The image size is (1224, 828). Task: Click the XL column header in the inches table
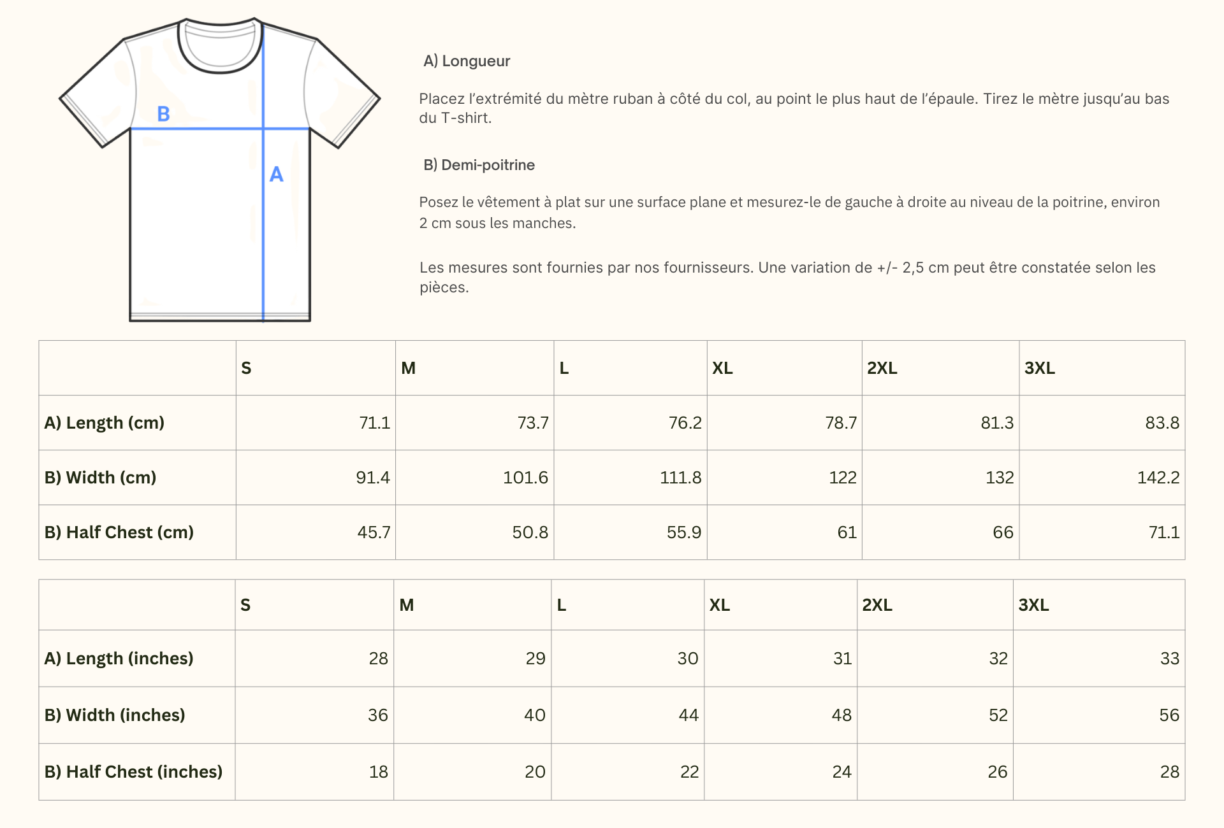(x=720, y=605)
